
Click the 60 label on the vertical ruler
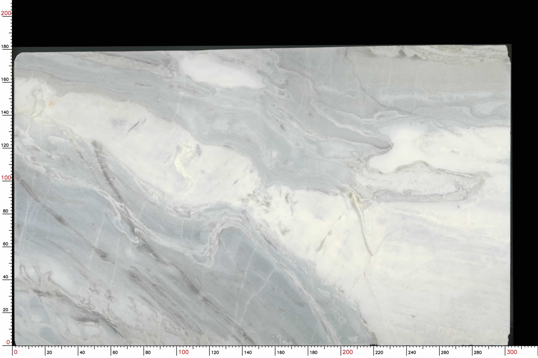pyautogui.click(x=5, y=244)
